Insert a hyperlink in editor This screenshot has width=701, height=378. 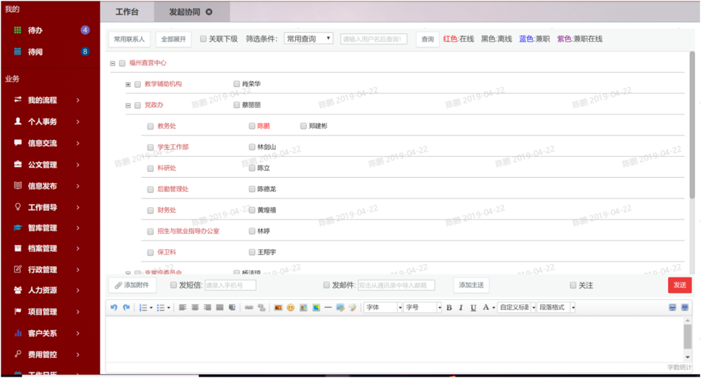click(x=249, y=307)
